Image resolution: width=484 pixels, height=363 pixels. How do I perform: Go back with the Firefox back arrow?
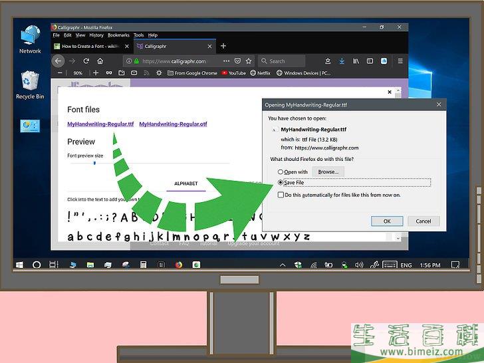[x=58, y=61]
